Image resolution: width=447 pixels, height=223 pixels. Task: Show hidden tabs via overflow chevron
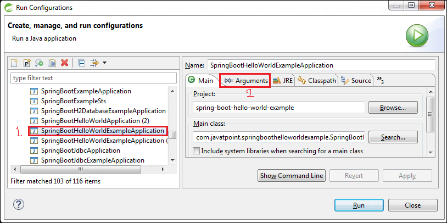380,80
